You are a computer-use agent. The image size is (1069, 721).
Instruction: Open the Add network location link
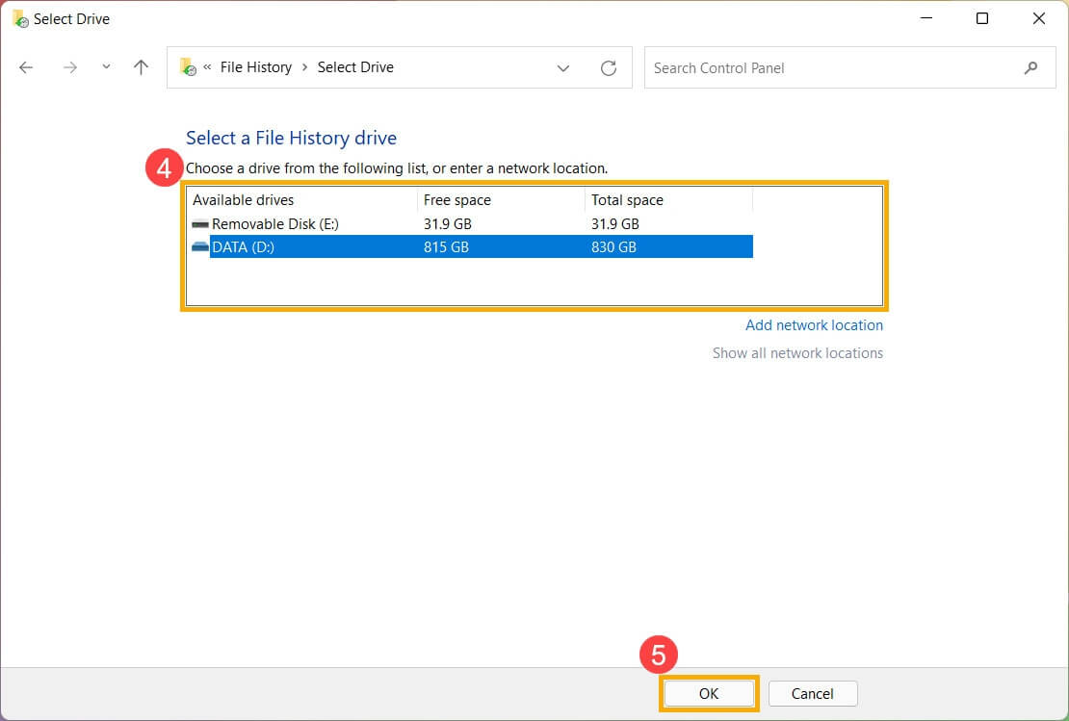click(814, 325)
